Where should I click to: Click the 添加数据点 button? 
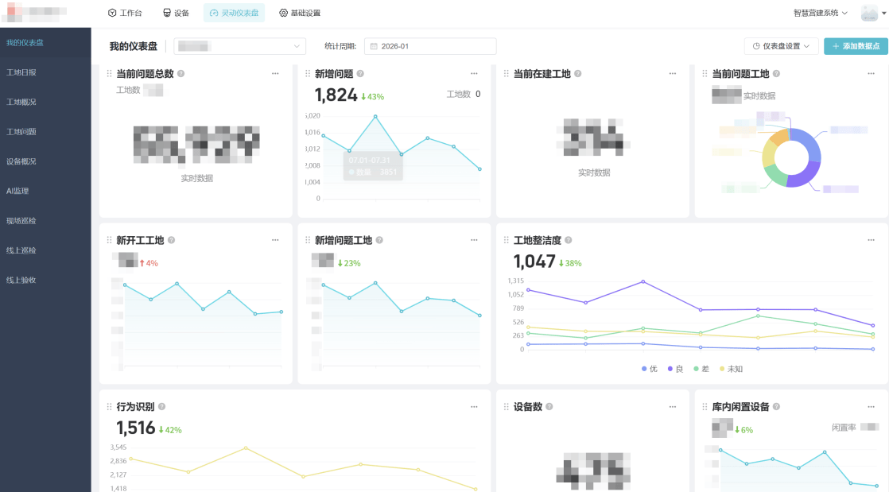[856, 46]
